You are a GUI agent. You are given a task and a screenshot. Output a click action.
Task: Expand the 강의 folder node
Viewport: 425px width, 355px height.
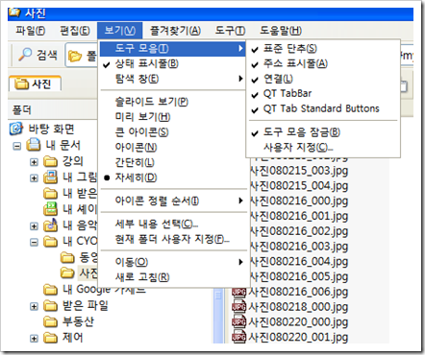click(34, 162)
